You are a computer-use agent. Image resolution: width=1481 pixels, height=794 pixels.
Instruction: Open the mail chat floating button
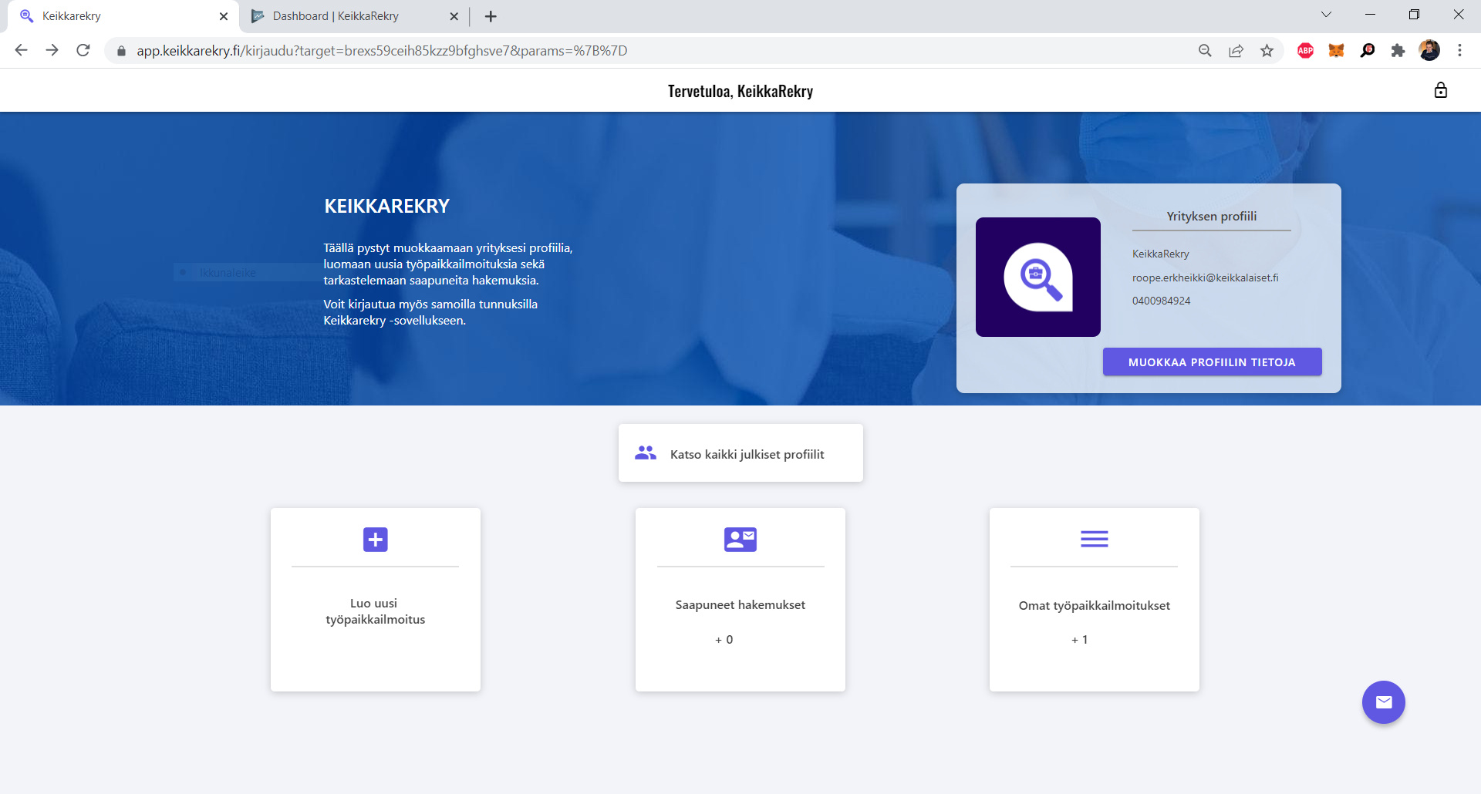coord(1383,702)
